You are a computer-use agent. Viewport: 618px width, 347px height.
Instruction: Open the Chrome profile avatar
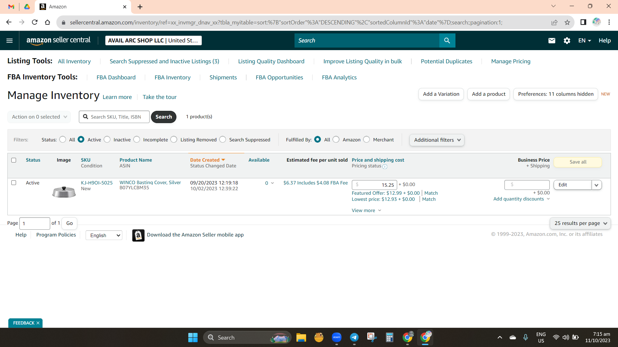[596, 22]
